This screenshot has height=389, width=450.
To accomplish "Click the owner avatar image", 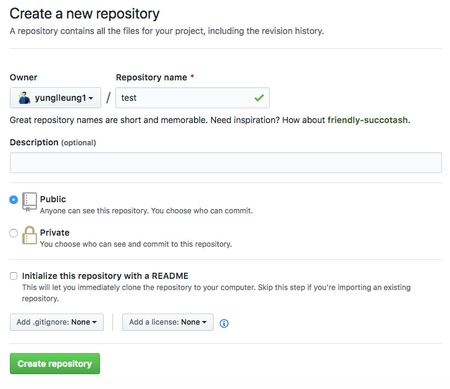I will click(24, 98).
